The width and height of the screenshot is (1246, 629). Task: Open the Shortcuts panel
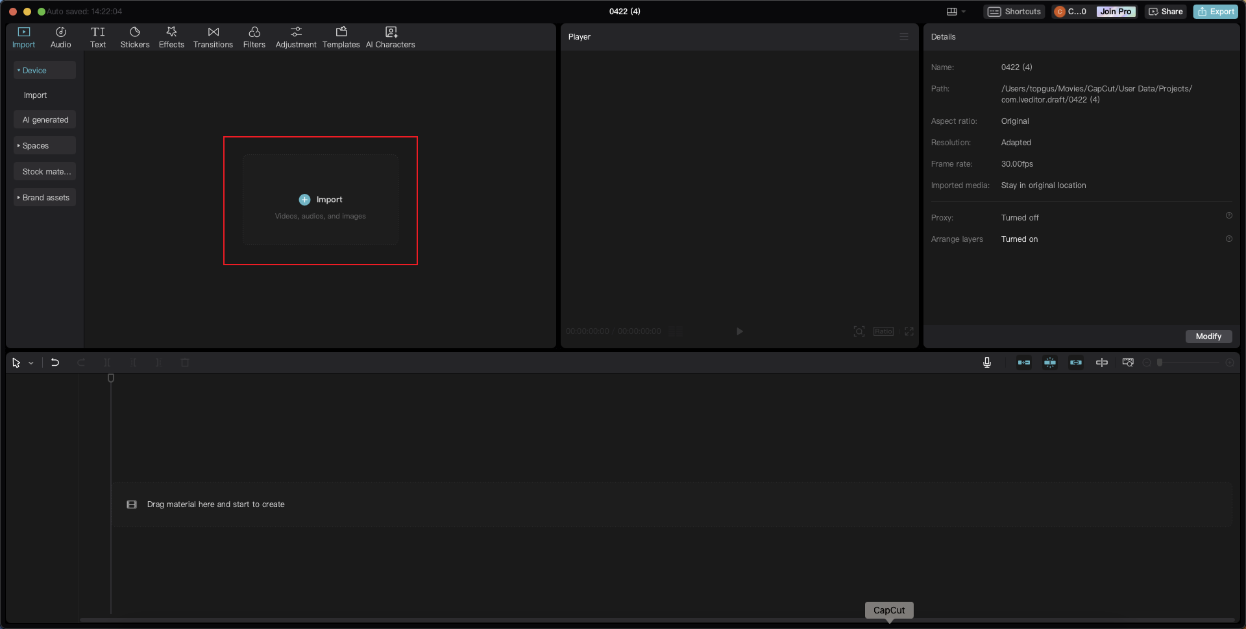tap(1014, 12)
